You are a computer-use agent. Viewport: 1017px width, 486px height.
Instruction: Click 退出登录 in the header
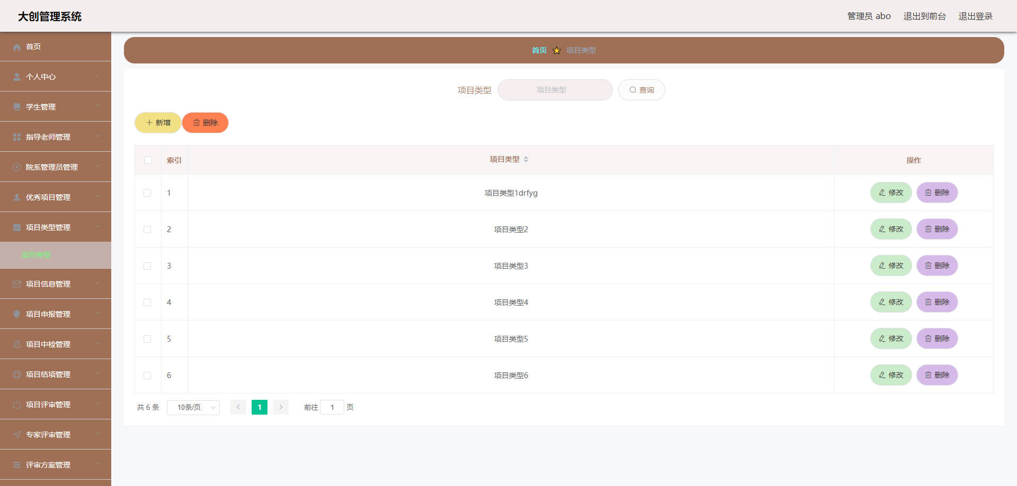[x=976, y=16]
